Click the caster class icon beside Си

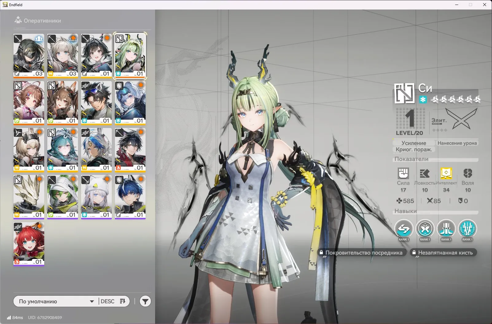pyautogui.click(x=404, y=93)
